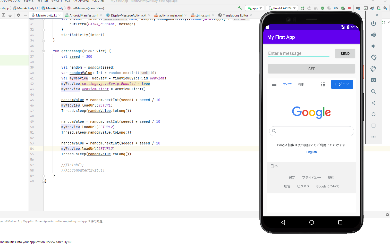Open the SDK Manager icon

(x=385, y=8)
